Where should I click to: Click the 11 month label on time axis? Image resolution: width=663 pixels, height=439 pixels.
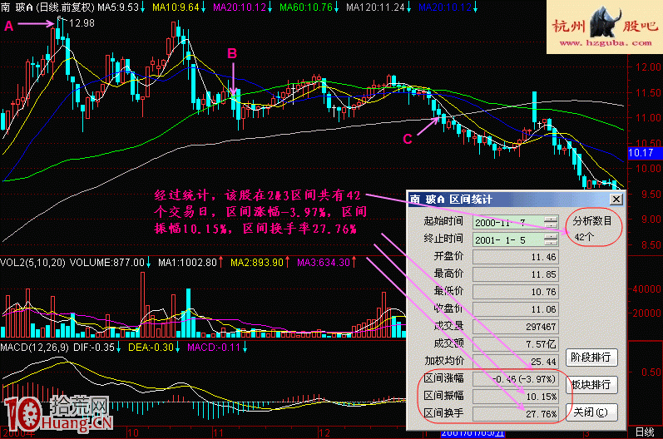[217, 432]
